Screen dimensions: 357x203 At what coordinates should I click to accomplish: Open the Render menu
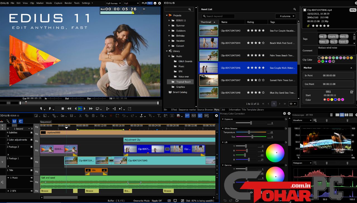[x=68, y=3]
